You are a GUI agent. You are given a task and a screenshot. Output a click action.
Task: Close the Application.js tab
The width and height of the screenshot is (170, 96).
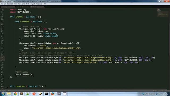28,7
